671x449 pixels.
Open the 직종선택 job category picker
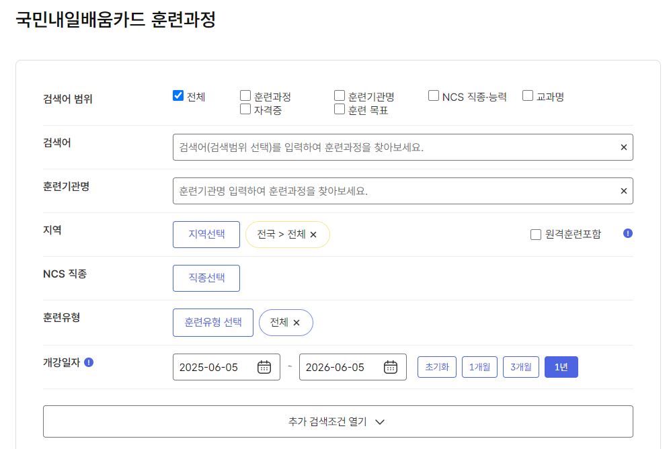(206, 278)
